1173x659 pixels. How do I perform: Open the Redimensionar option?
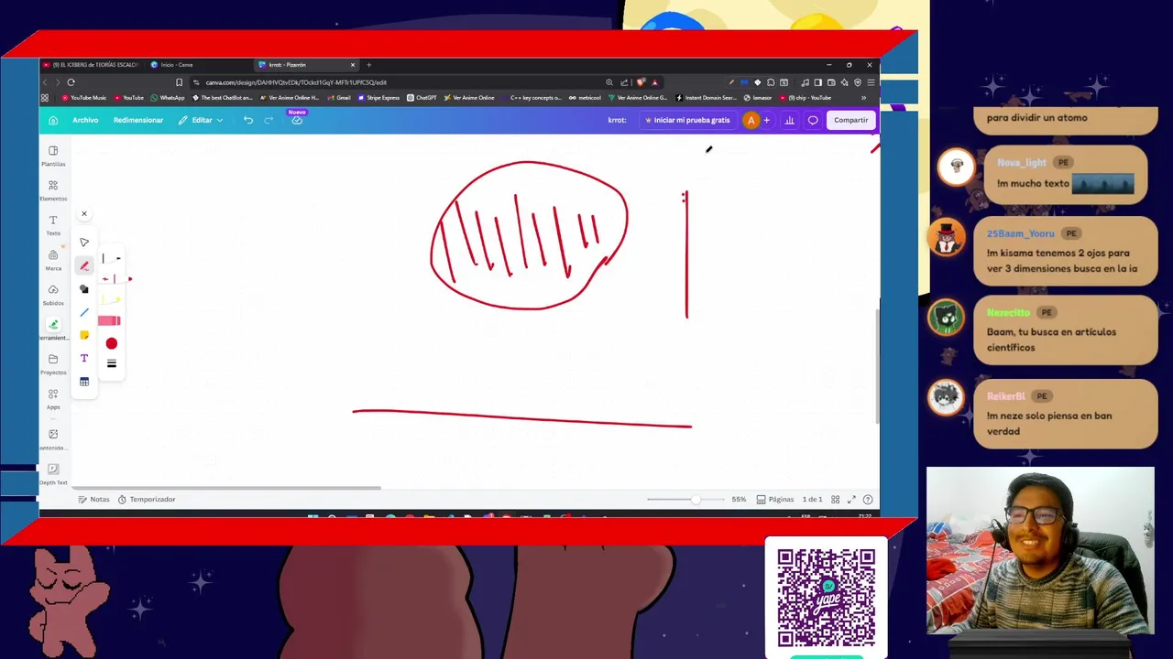coord(138,120)
